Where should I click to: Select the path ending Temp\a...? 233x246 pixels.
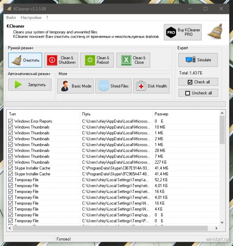pyautogui.click(x=115, y=180)
